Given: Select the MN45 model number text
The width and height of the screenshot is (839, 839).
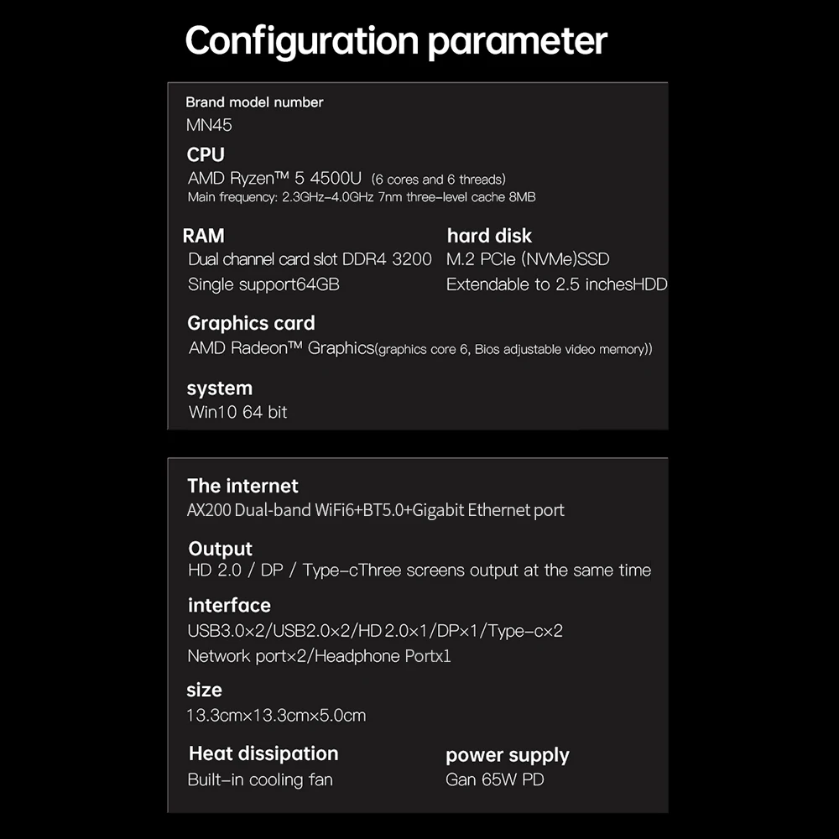Looking at the screenshot, I should (x=209, y=126).
